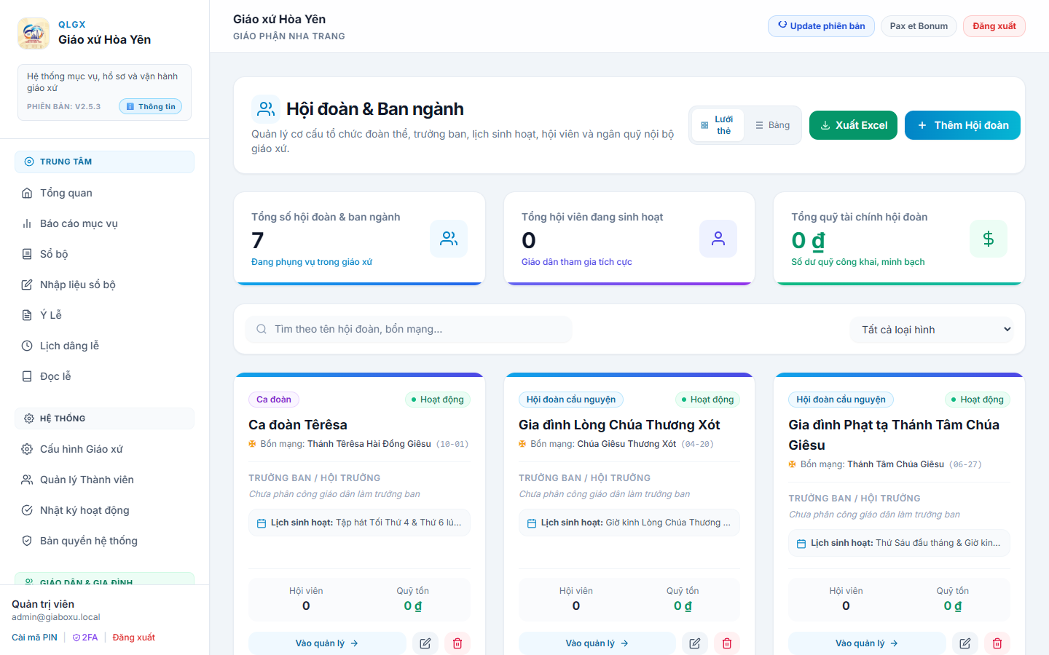Edit Gia đình Phạt tạ Thánh Tâm card
This screenshot has height=655, width=1049.
[965, 643]
